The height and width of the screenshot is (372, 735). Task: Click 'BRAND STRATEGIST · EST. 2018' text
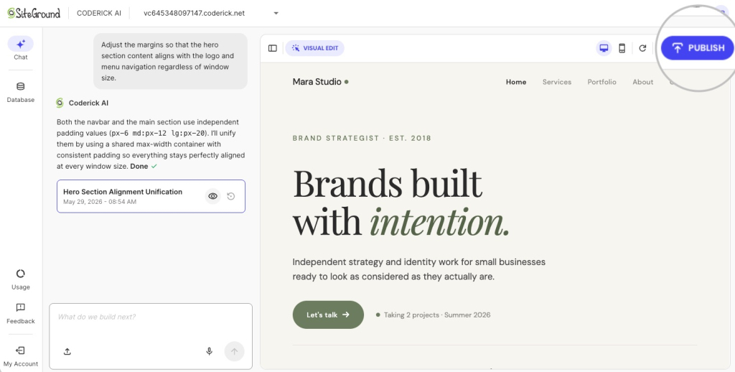[x=362, y=139]
